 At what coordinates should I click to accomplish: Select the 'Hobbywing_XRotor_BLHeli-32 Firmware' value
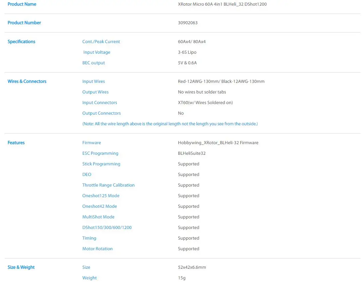pyautogui.click(x=218, y=142)
